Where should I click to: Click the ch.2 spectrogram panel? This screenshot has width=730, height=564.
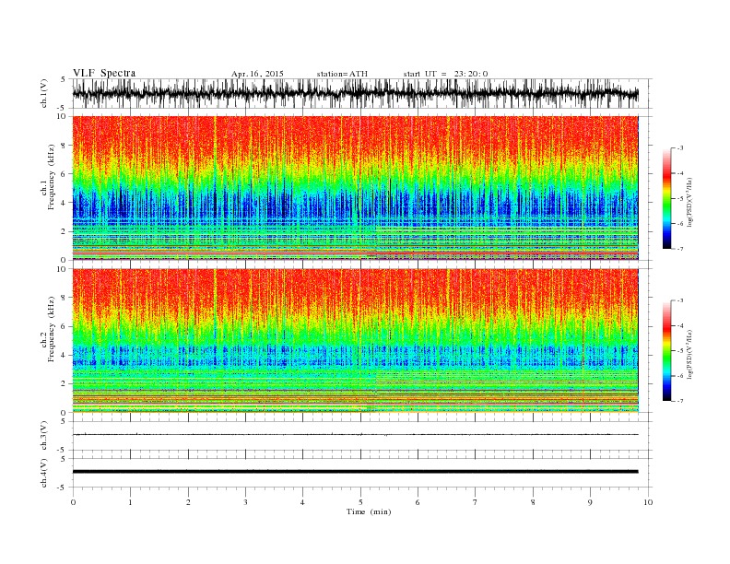tap(356, 341)
